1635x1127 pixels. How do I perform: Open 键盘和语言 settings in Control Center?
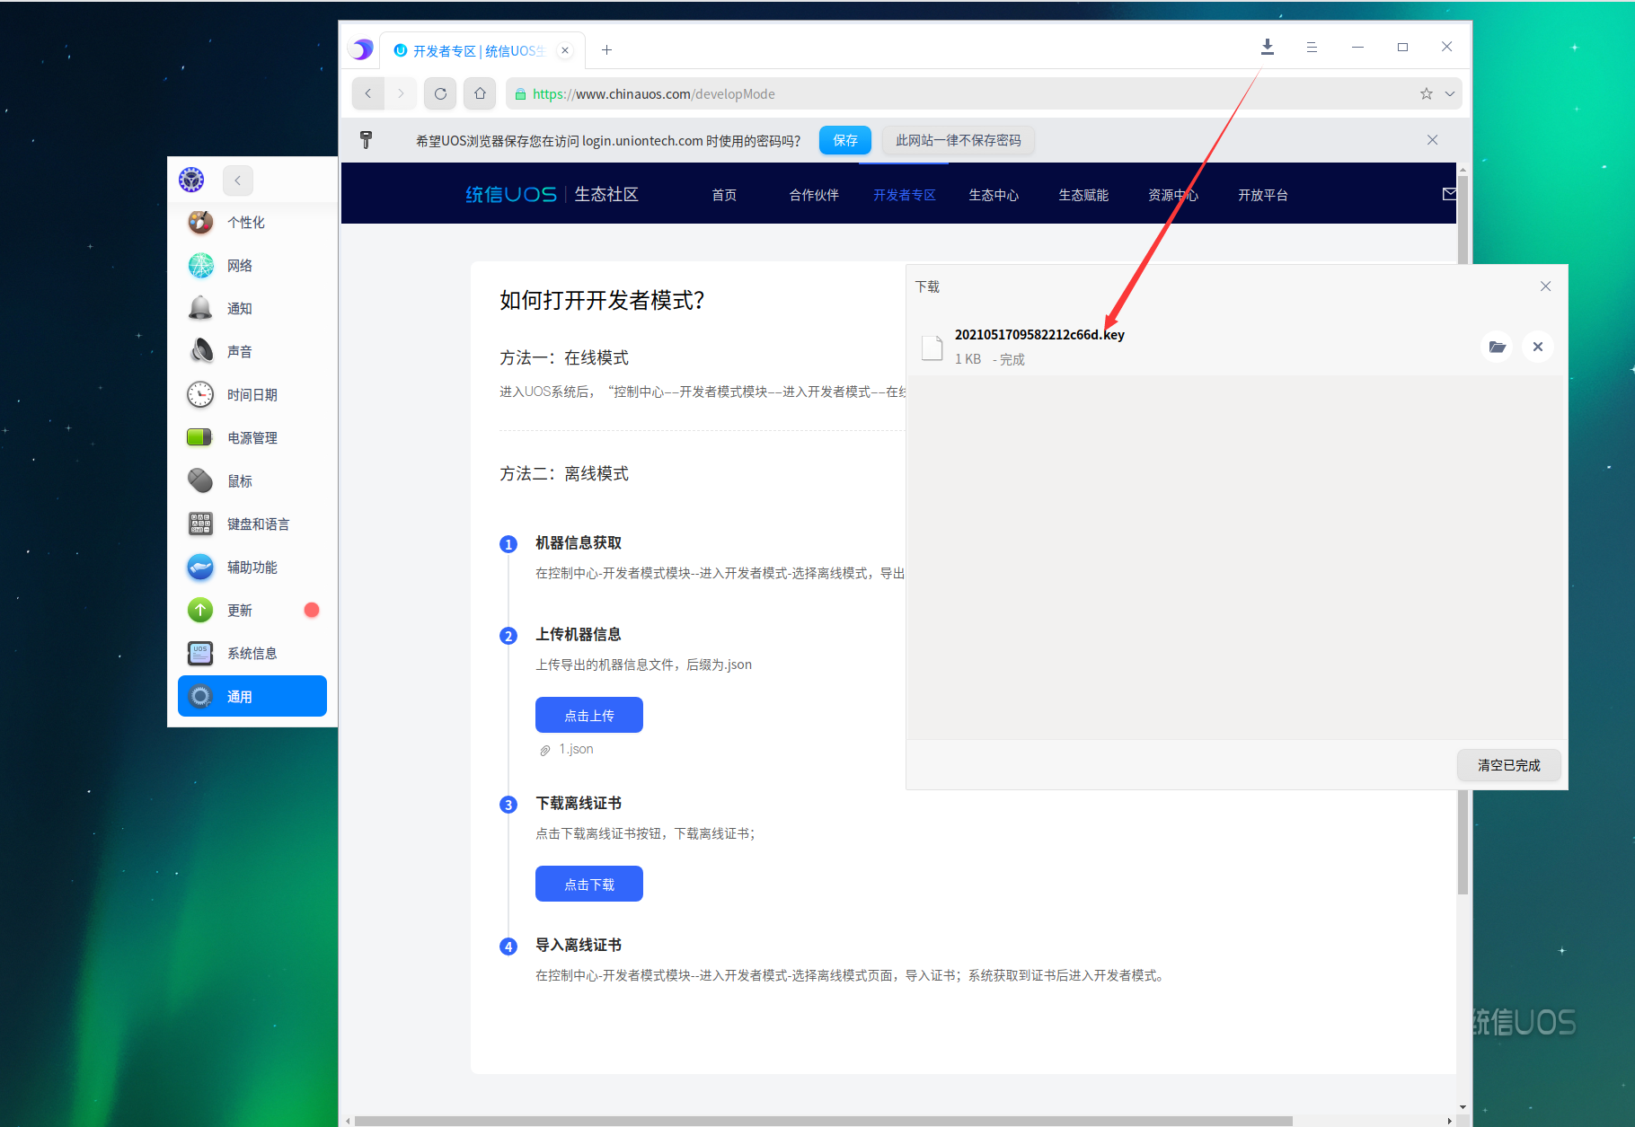click(x=252, y=524)
